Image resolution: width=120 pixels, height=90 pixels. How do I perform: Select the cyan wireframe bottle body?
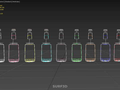(46, 53)
